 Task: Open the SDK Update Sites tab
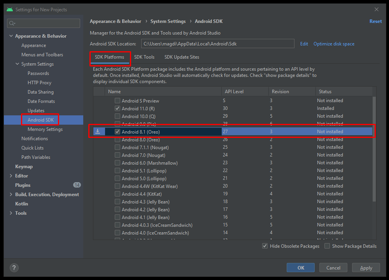click(x=182, y=57)
